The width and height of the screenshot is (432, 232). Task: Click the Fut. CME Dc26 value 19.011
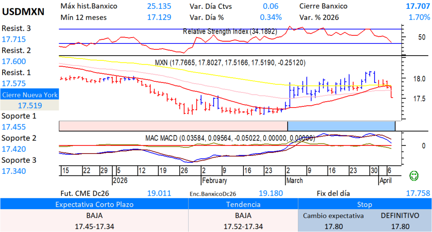tap(159, 194)
